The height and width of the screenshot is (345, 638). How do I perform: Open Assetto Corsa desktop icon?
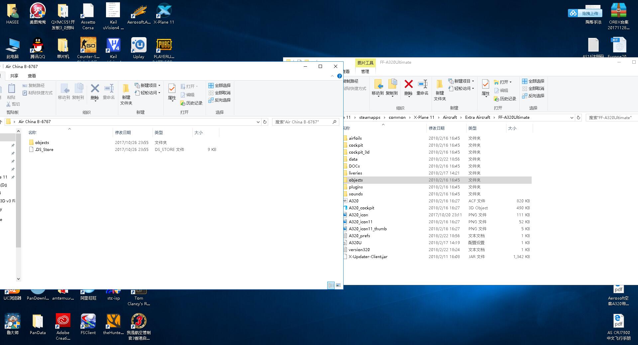point(88,16)
